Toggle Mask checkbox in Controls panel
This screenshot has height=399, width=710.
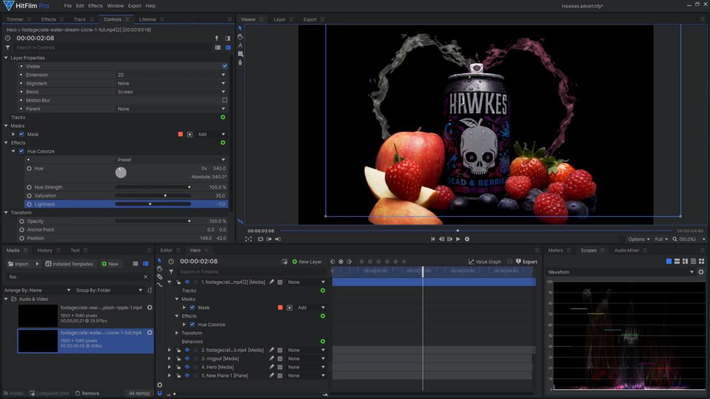click(22, 134)
